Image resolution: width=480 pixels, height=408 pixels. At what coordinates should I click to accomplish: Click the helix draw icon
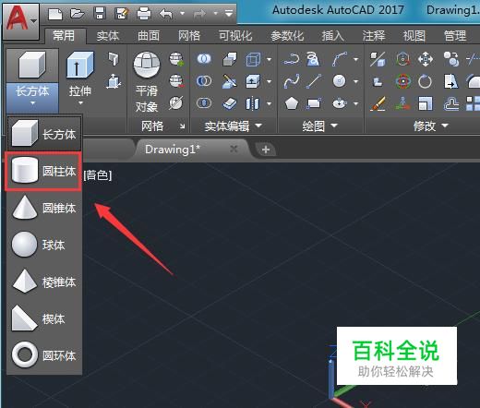pyautogui.click(x=313, y=59)
